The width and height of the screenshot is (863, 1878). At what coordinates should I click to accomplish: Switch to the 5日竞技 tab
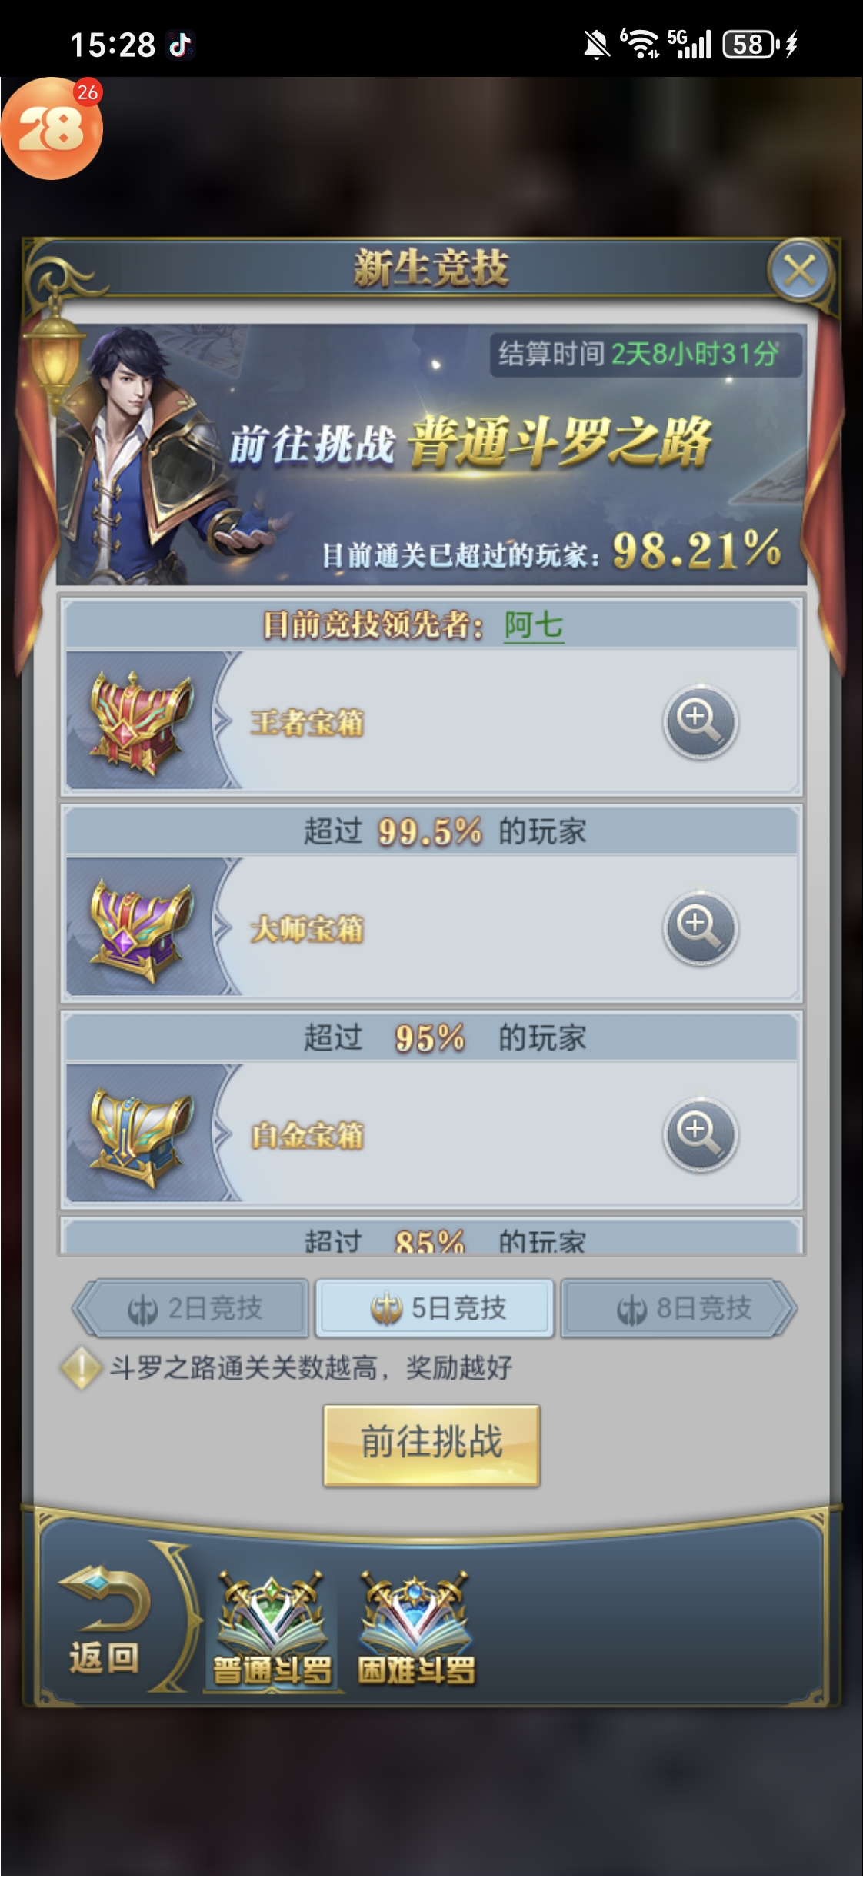click(435, 1308)
